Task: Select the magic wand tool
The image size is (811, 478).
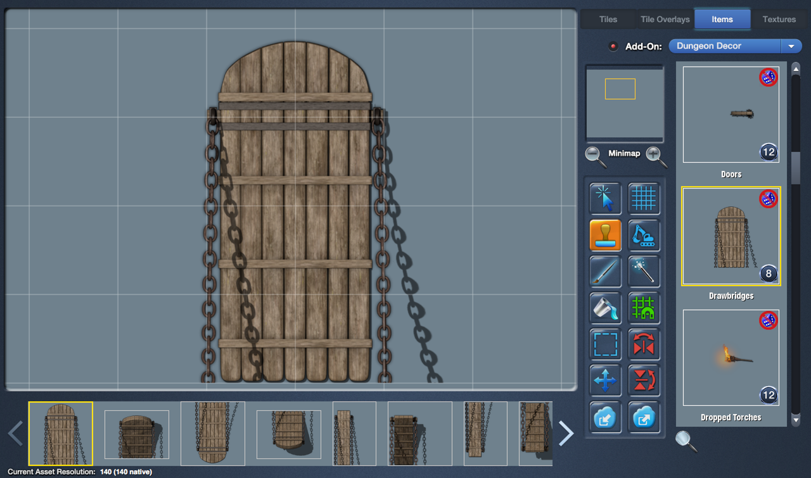Action: point(644,272)
